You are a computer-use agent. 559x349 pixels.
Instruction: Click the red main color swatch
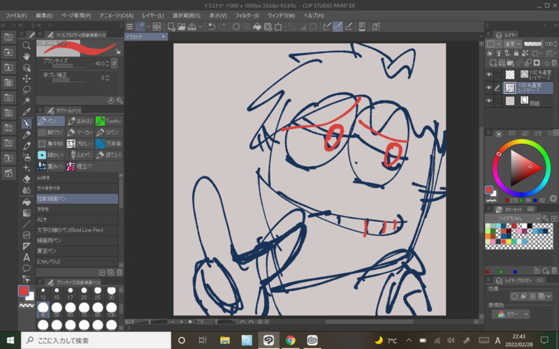pyautogui.click(x=24, y=291)
